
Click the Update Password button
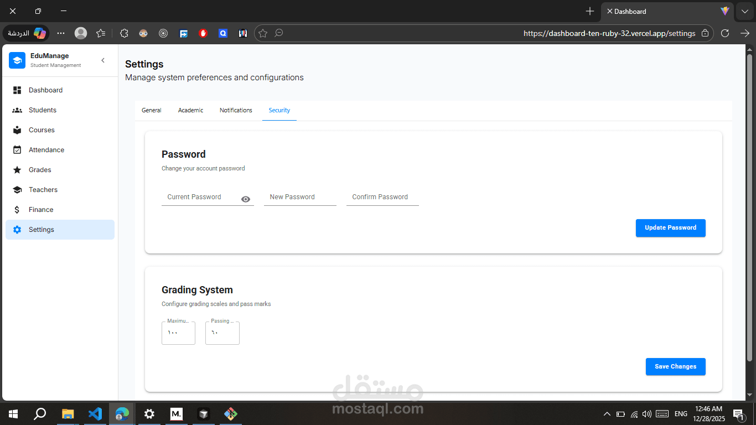pos(671,228)
